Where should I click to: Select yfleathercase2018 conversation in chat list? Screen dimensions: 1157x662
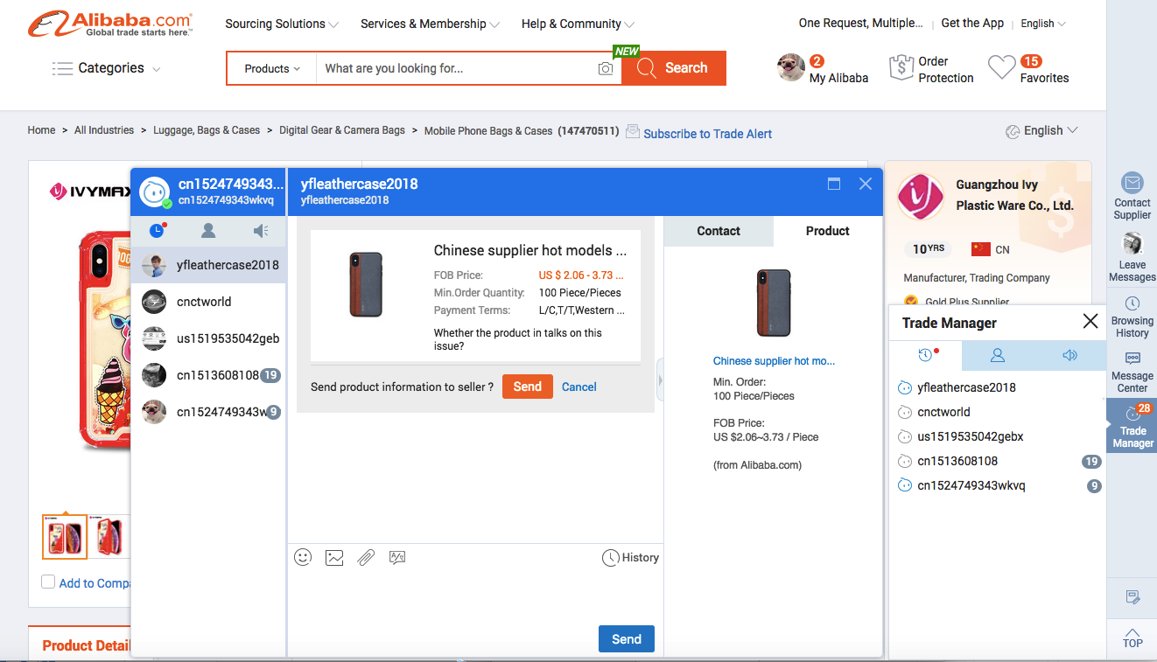209,265
